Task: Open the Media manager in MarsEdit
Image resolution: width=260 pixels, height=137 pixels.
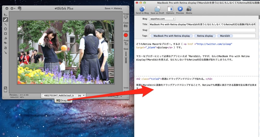Action: [x=189, y=10]
